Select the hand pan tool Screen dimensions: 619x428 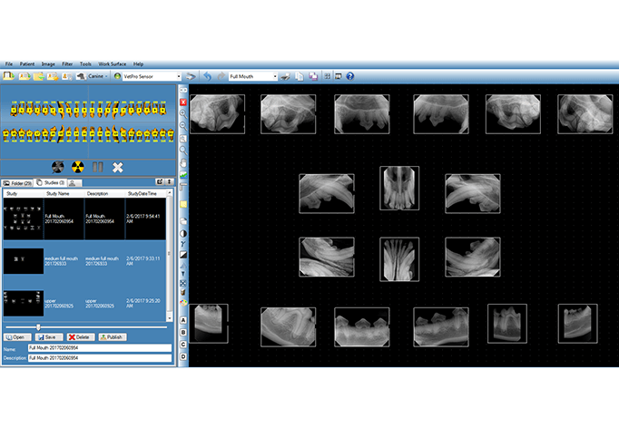(x=183, y=162)
